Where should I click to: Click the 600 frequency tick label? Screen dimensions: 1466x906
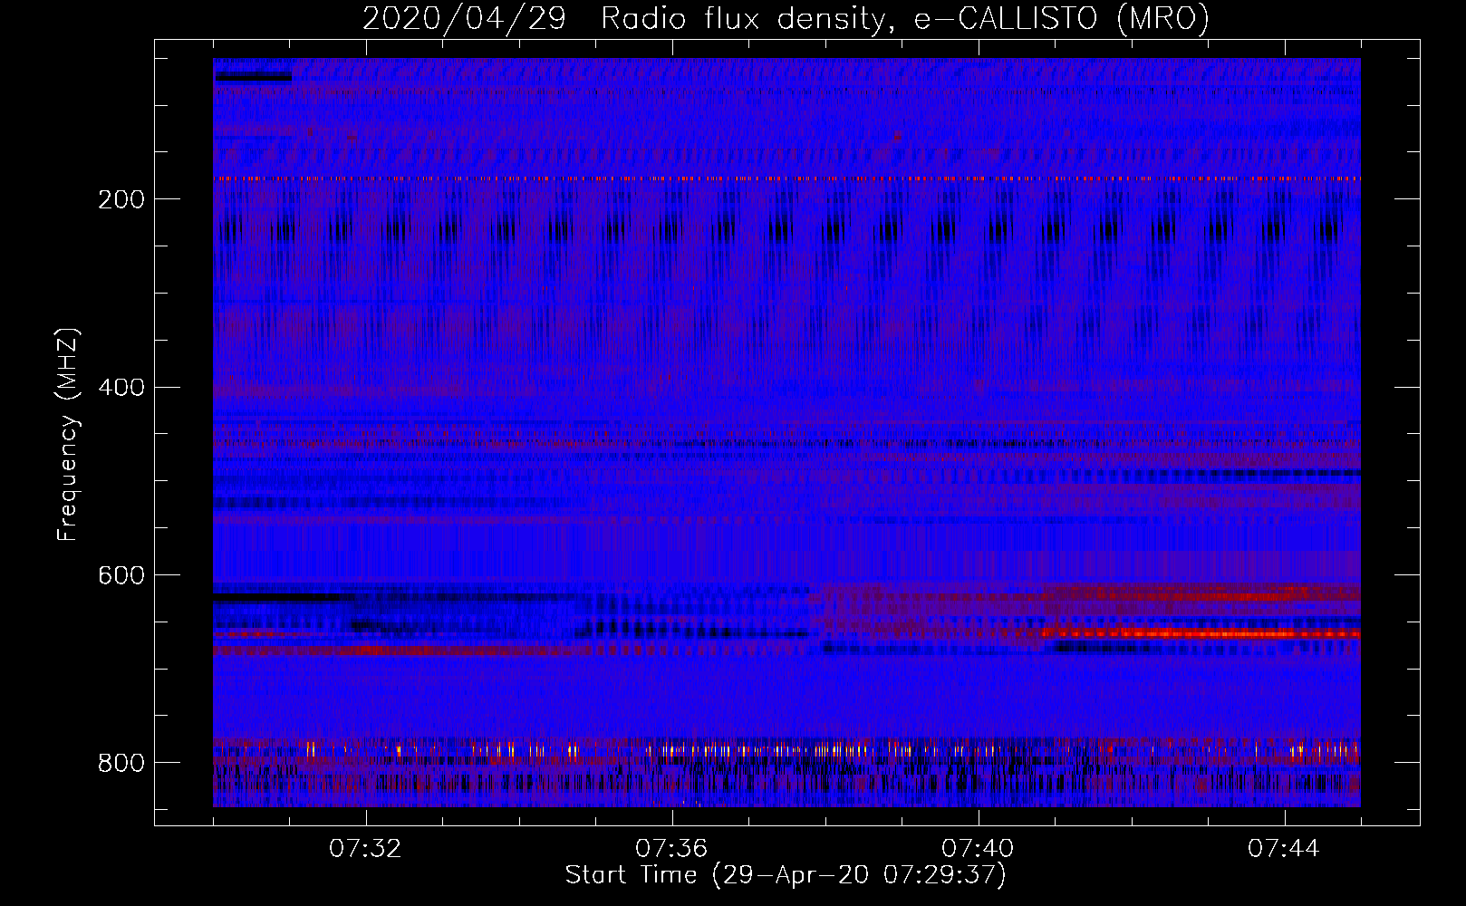coord(121,576)
